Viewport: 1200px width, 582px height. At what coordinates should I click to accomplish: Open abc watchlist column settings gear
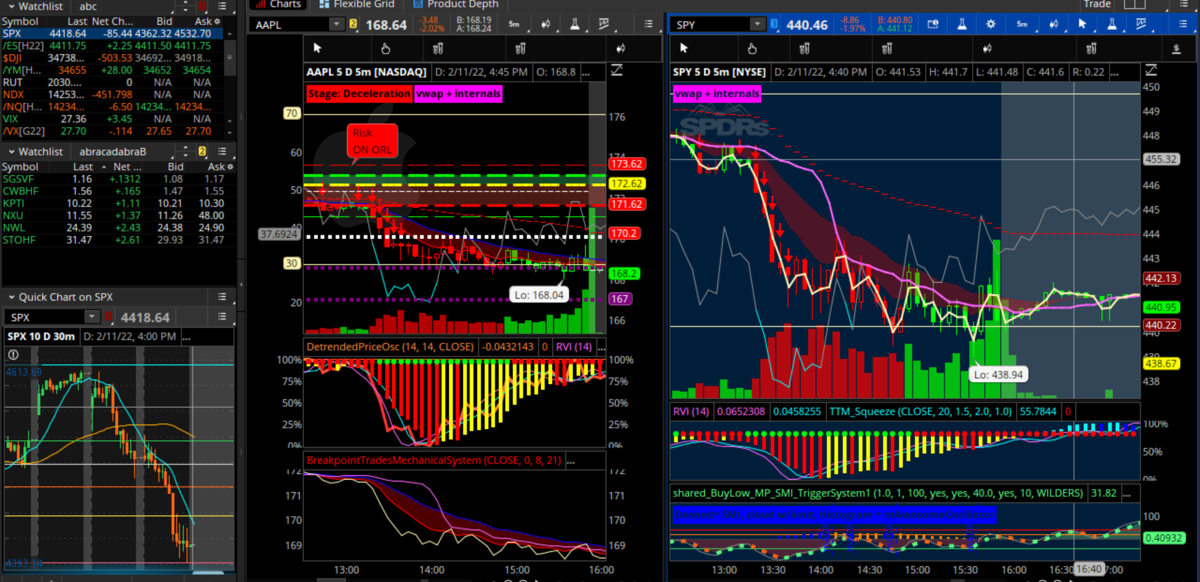point(217,21)
